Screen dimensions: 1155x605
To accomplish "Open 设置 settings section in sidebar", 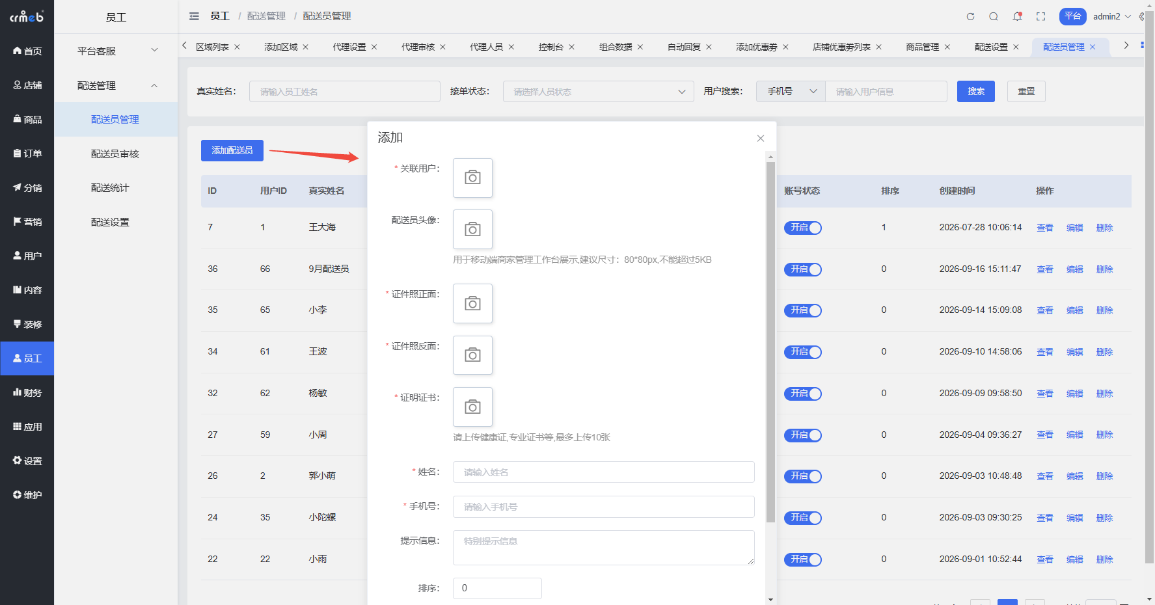I will click(27, 461).
